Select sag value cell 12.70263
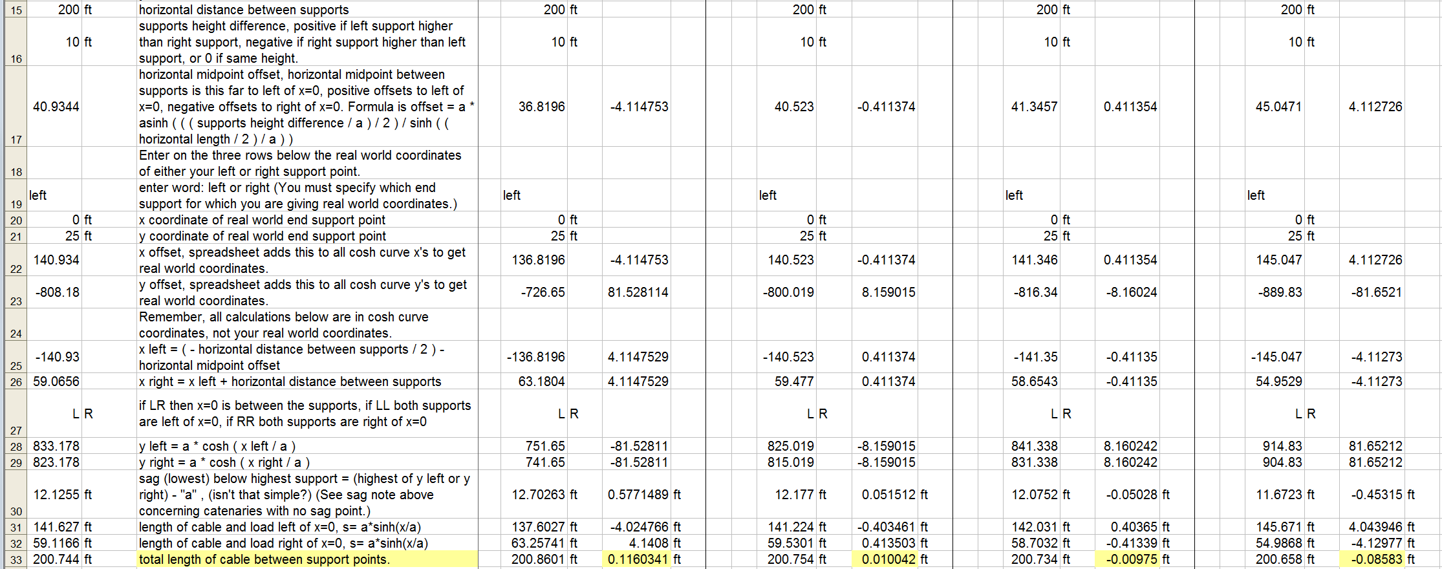Screen dimensions: 1442x569 tap(538, 495)
